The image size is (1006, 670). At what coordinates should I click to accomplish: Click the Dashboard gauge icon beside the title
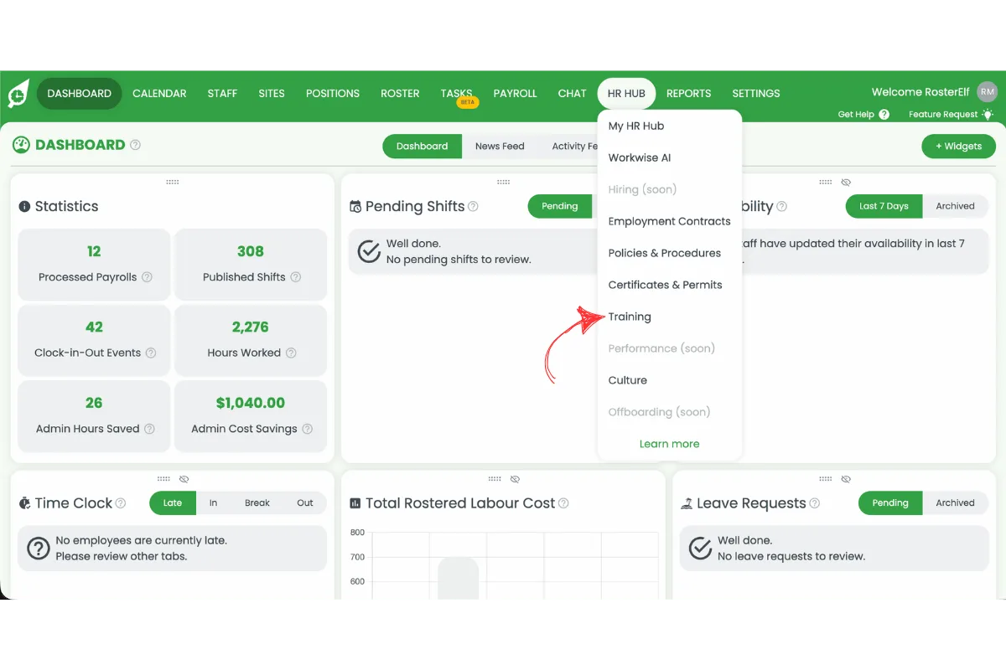point(21,145)
